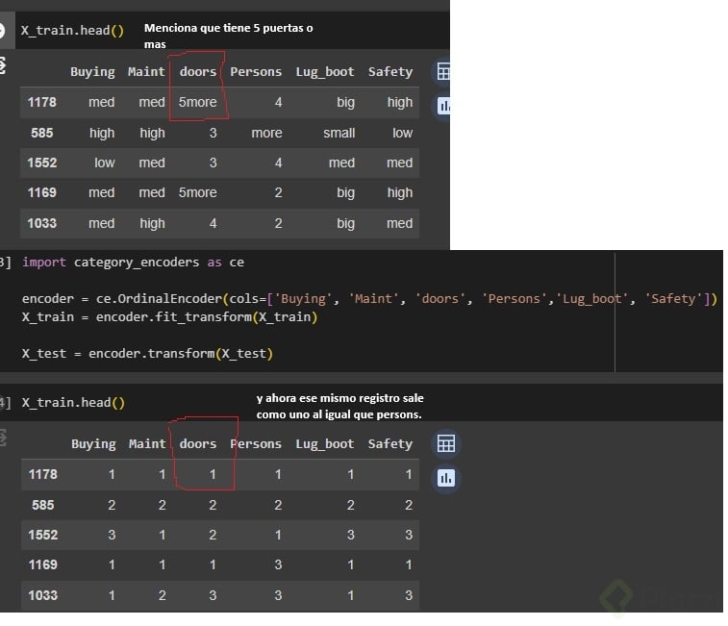The image size is (728, 626).
Task: Select 'Safety' header in the text-valued table
Action: coord(390,72)
